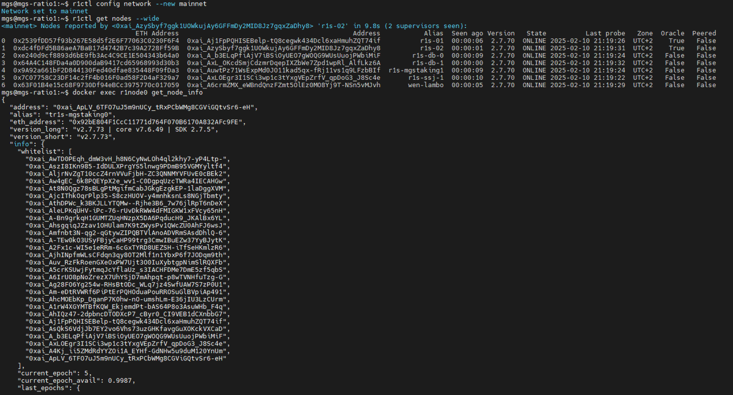Click ETH address starting 0xe240d9cf8893
Image resolution: width=733 pixels, height=395 pixels.
96,55
